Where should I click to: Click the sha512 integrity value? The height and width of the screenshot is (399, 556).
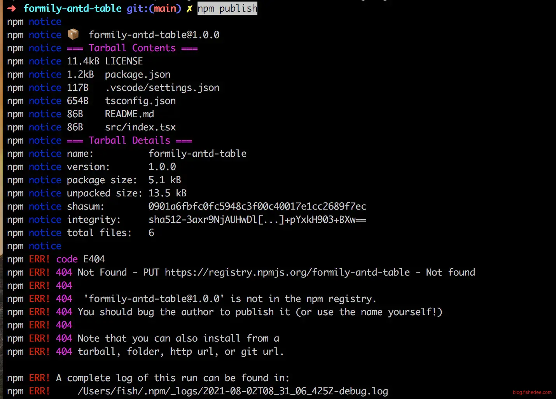click(257, 219)
